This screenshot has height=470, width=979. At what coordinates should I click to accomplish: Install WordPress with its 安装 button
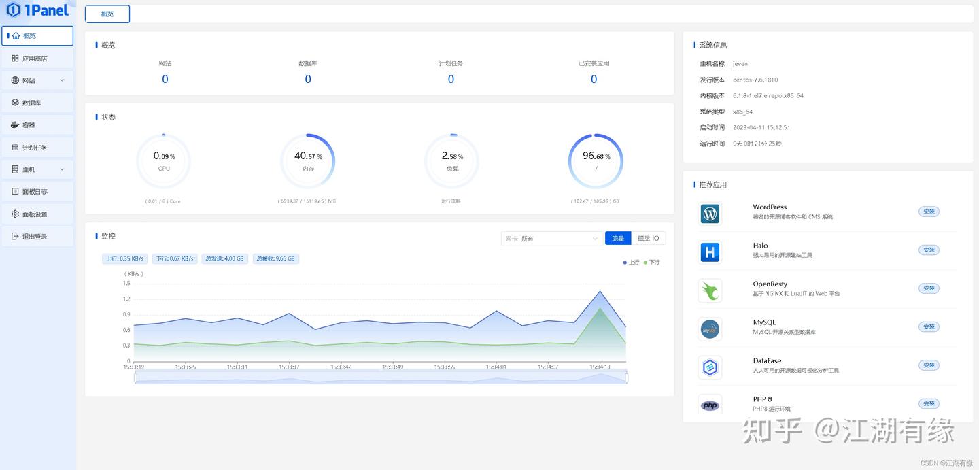(929, 212)
